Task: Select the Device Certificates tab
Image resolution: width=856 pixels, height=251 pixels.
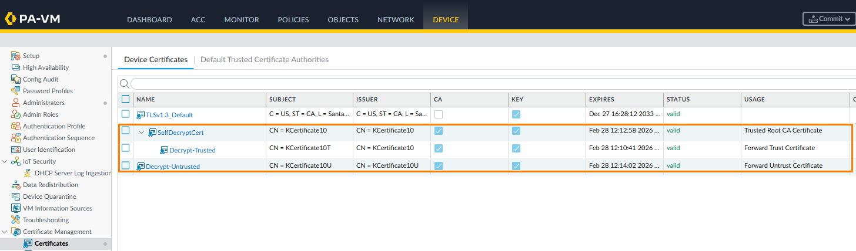Action: (x=156, y=59)
